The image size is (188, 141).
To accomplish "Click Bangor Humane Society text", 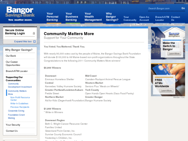I will [98, 101].
